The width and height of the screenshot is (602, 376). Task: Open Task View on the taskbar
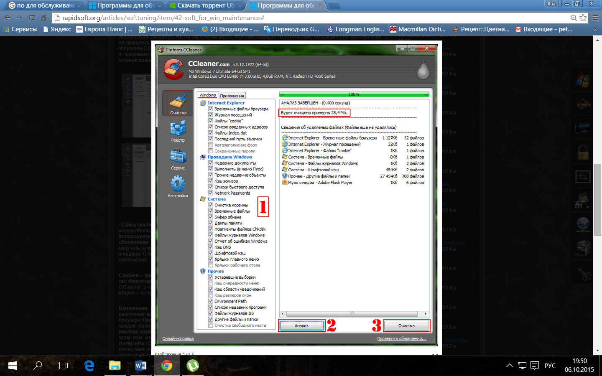point(63,366)
